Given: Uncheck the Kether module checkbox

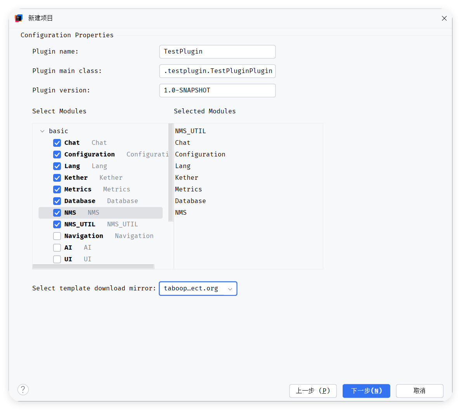Looking at the screenshot, I should pyautogui.click(x=57, y=178).
